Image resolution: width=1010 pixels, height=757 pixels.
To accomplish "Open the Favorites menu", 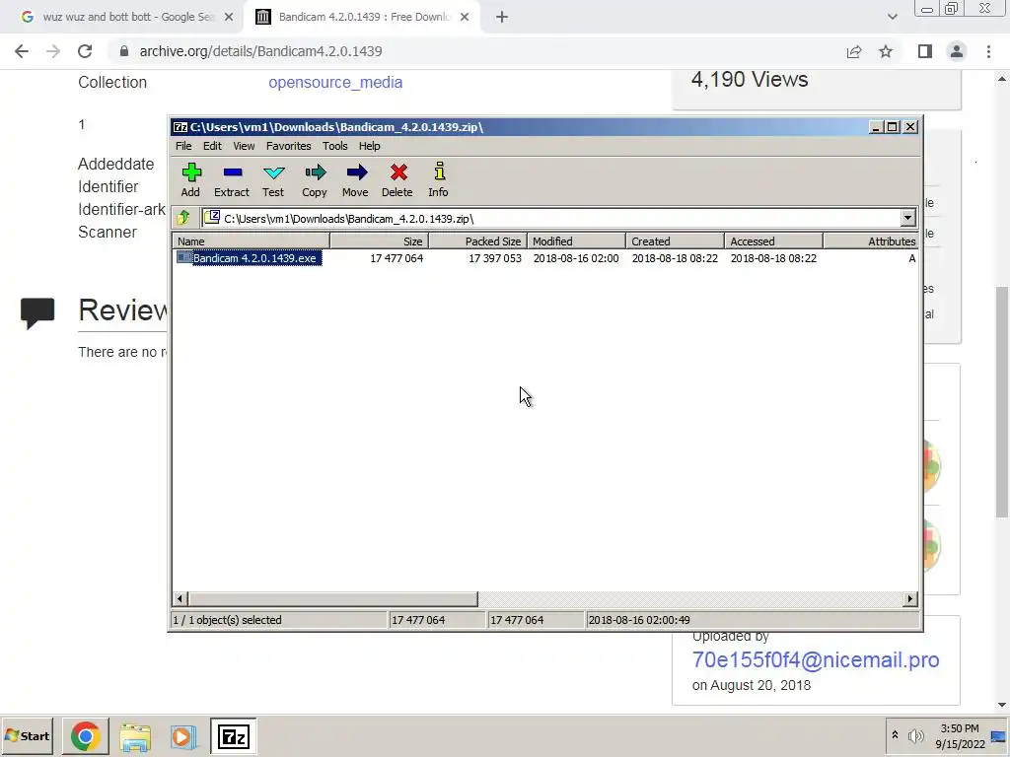I will 289,146.
